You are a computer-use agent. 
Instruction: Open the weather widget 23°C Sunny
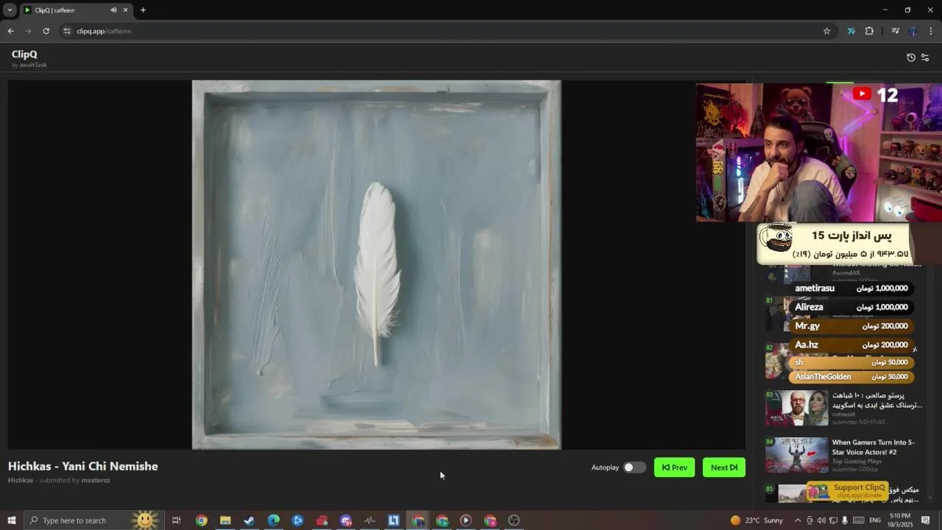click(757, 520)
